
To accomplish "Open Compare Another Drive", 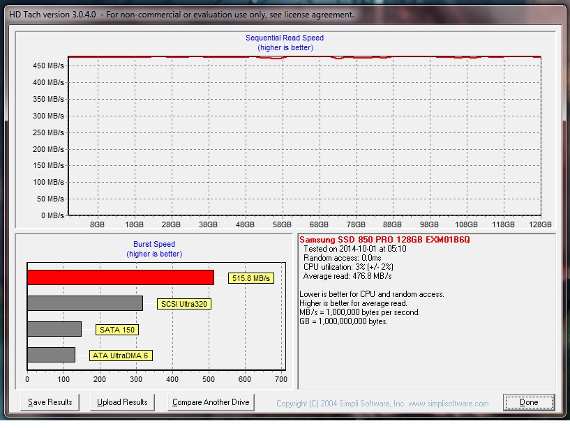I will (x=211, y=402).
